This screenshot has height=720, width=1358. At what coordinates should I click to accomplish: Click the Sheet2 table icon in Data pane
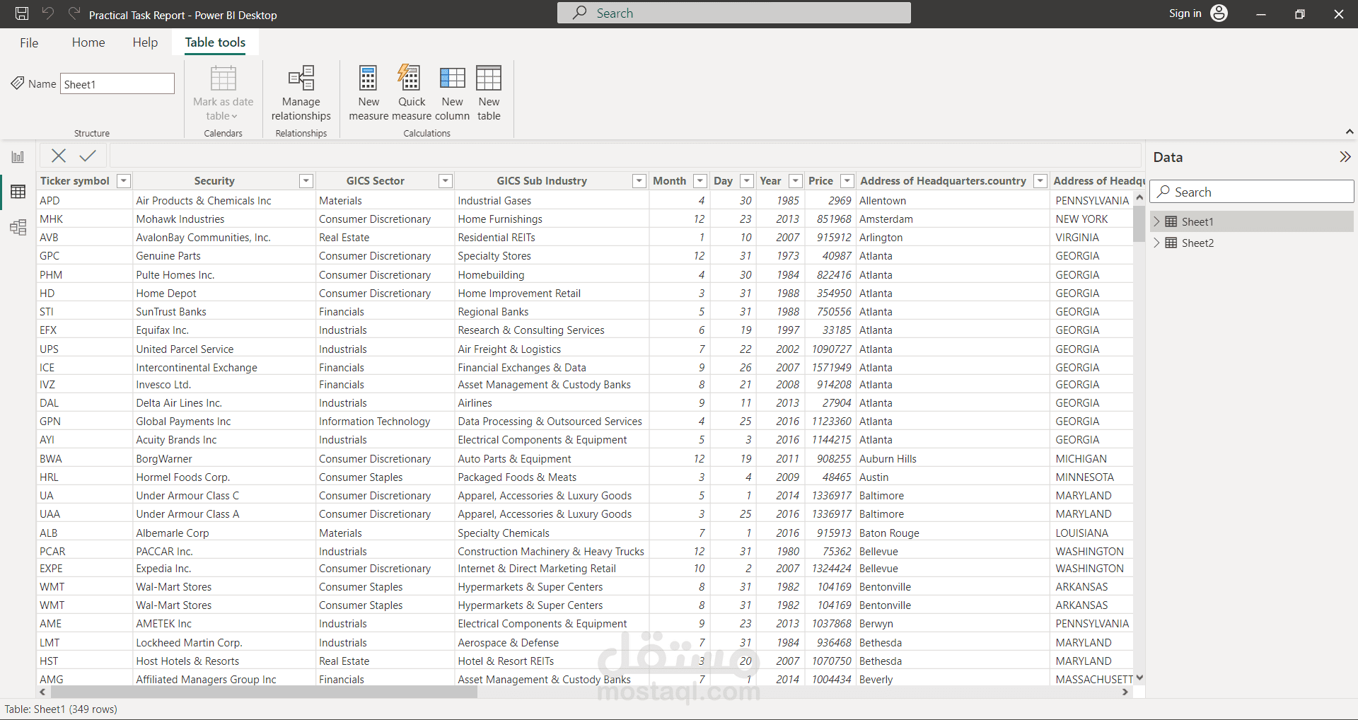[x=1171, y=243]
